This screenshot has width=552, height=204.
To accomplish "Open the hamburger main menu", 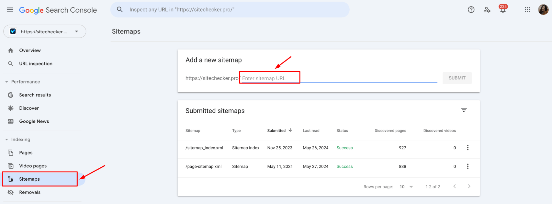I will tap(10, 10).
